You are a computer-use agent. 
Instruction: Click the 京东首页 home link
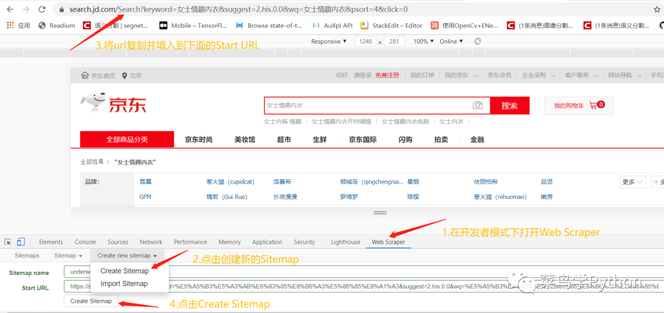98,75
